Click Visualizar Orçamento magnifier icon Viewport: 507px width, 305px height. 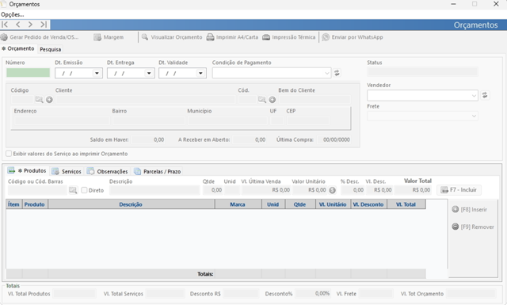(x=145, y=37)
